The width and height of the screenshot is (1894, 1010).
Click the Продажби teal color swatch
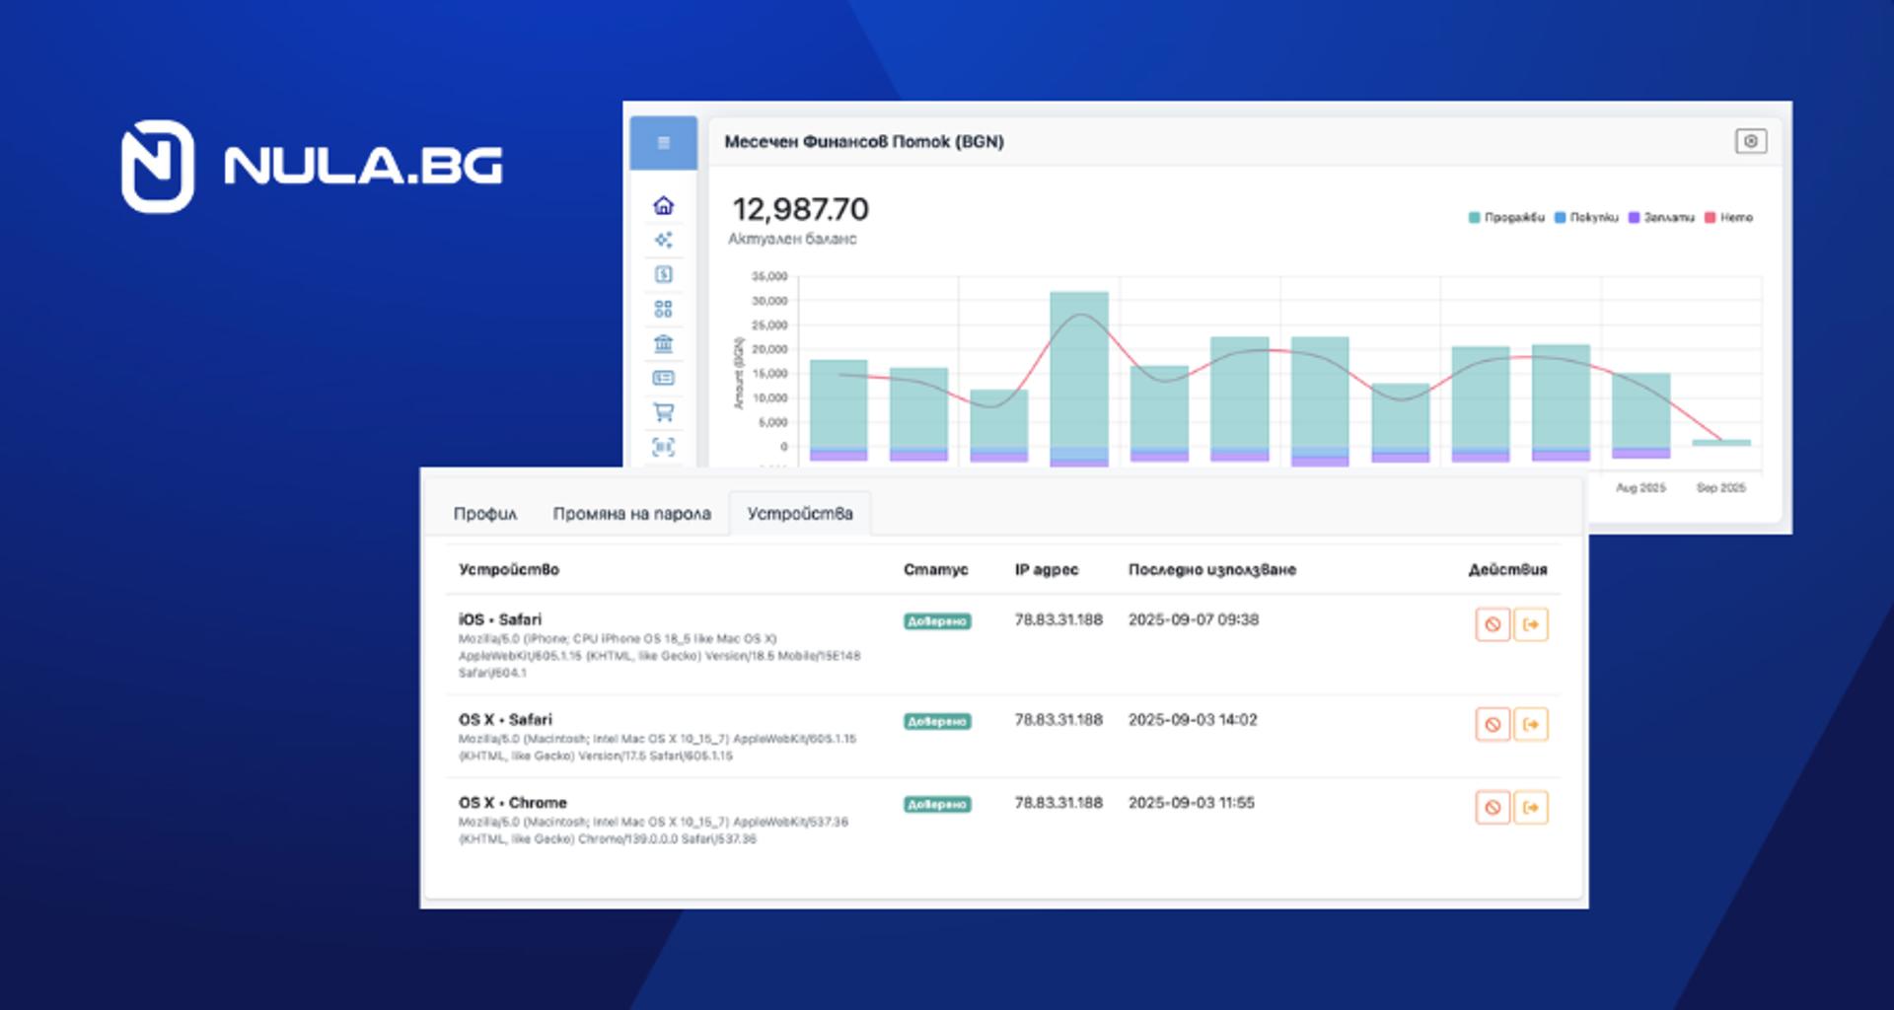(x=1475, y=217)
